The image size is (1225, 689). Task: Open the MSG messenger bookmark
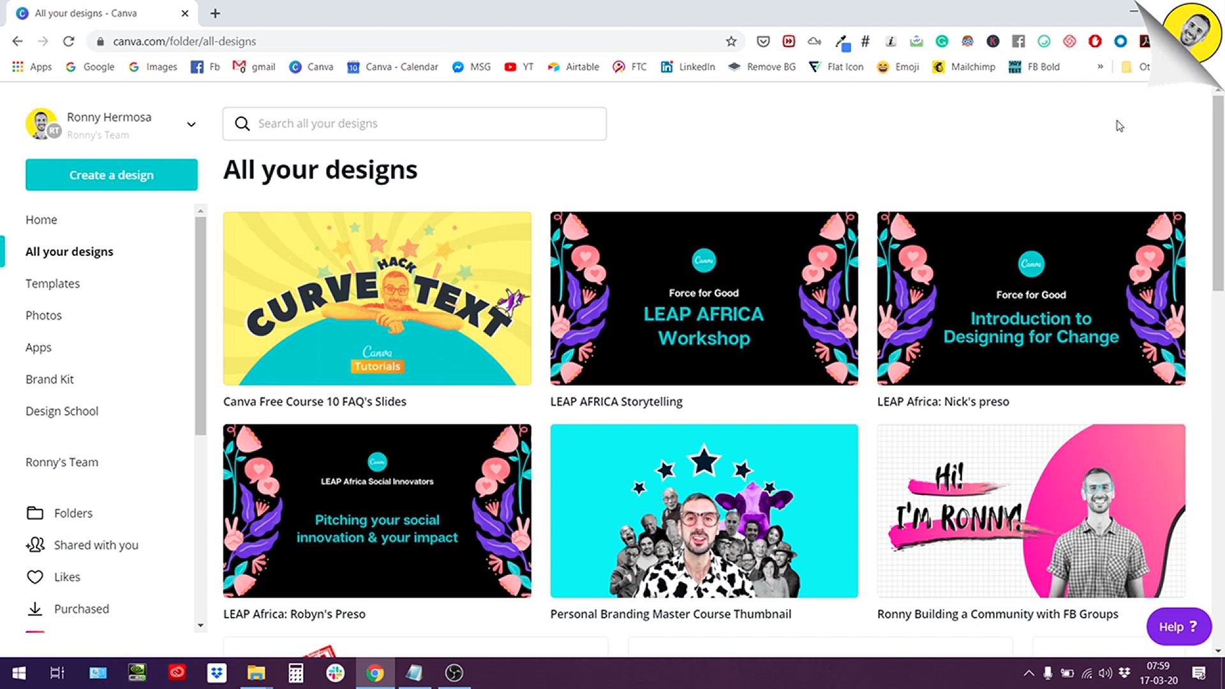pyautogui.click(x=471, y=67)
